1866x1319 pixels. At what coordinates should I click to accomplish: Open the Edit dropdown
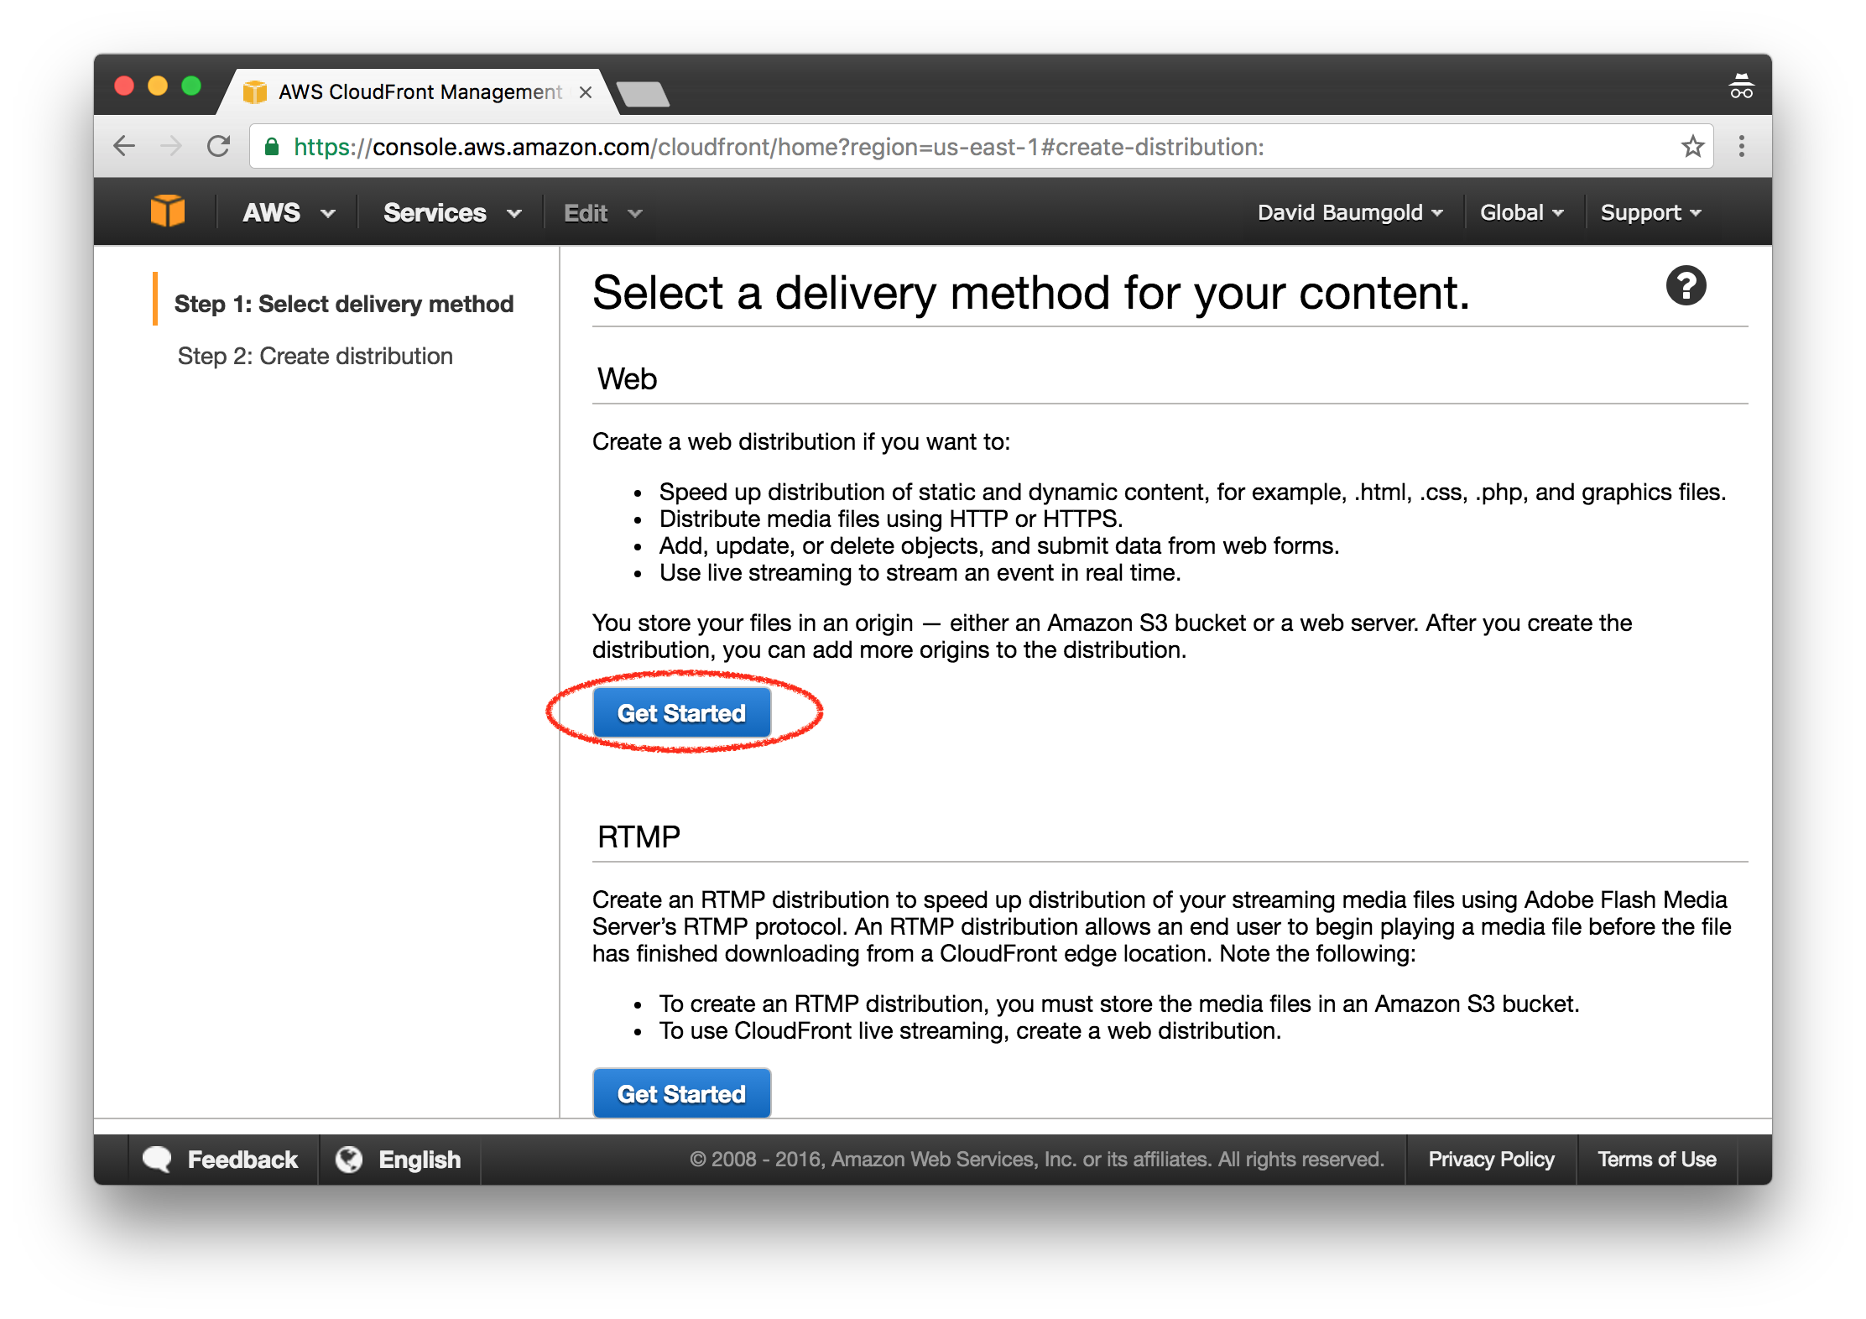(602, 213)
